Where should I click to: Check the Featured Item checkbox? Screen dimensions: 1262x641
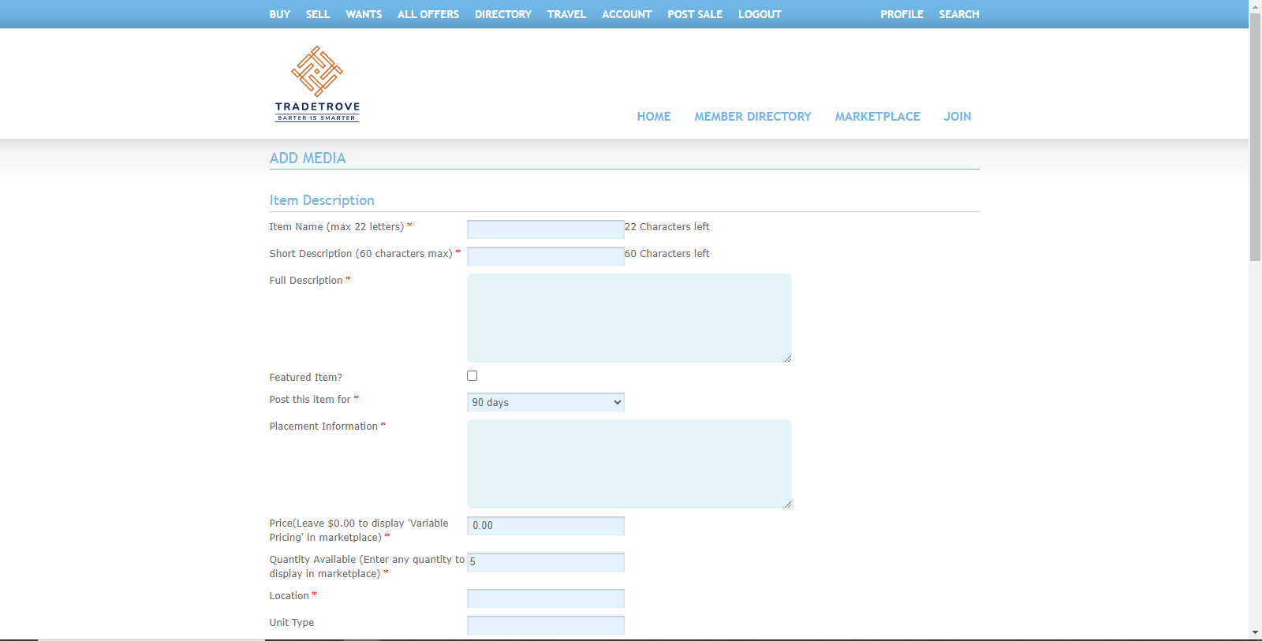click(472, 376)
